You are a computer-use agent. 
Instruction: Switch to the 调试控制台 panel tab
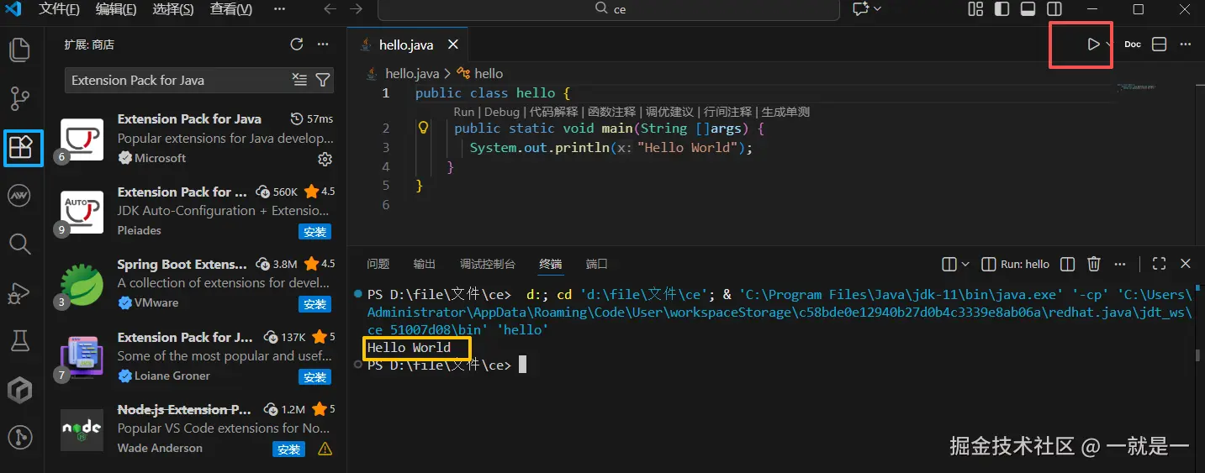tap(487, 264)
